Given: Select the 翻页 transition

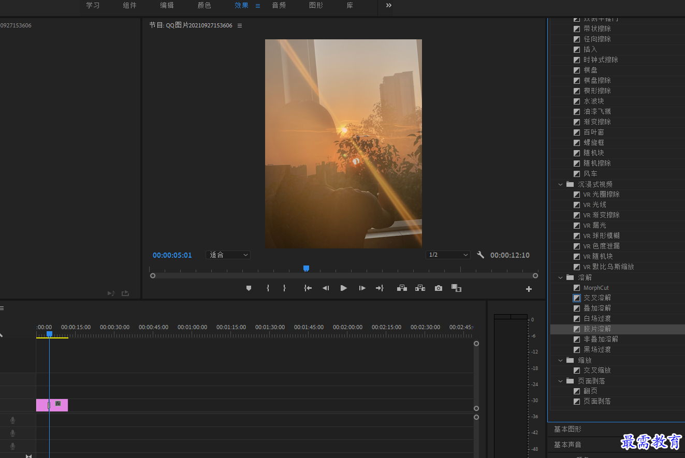Looking at the screenshot, I should pyautogui.click(x=590, y=391).
